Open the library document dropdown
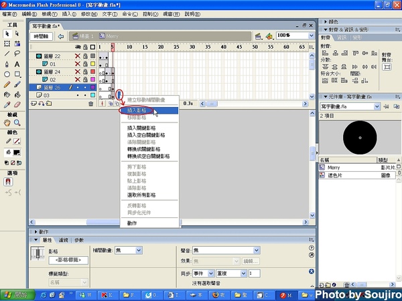 (377, 106)
